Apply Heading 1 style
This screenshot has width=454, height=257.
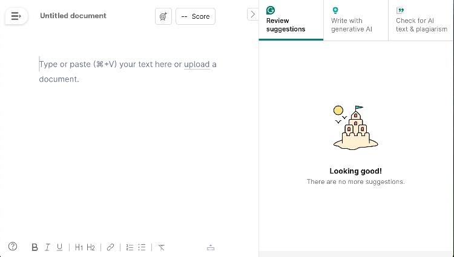(79, 247)
